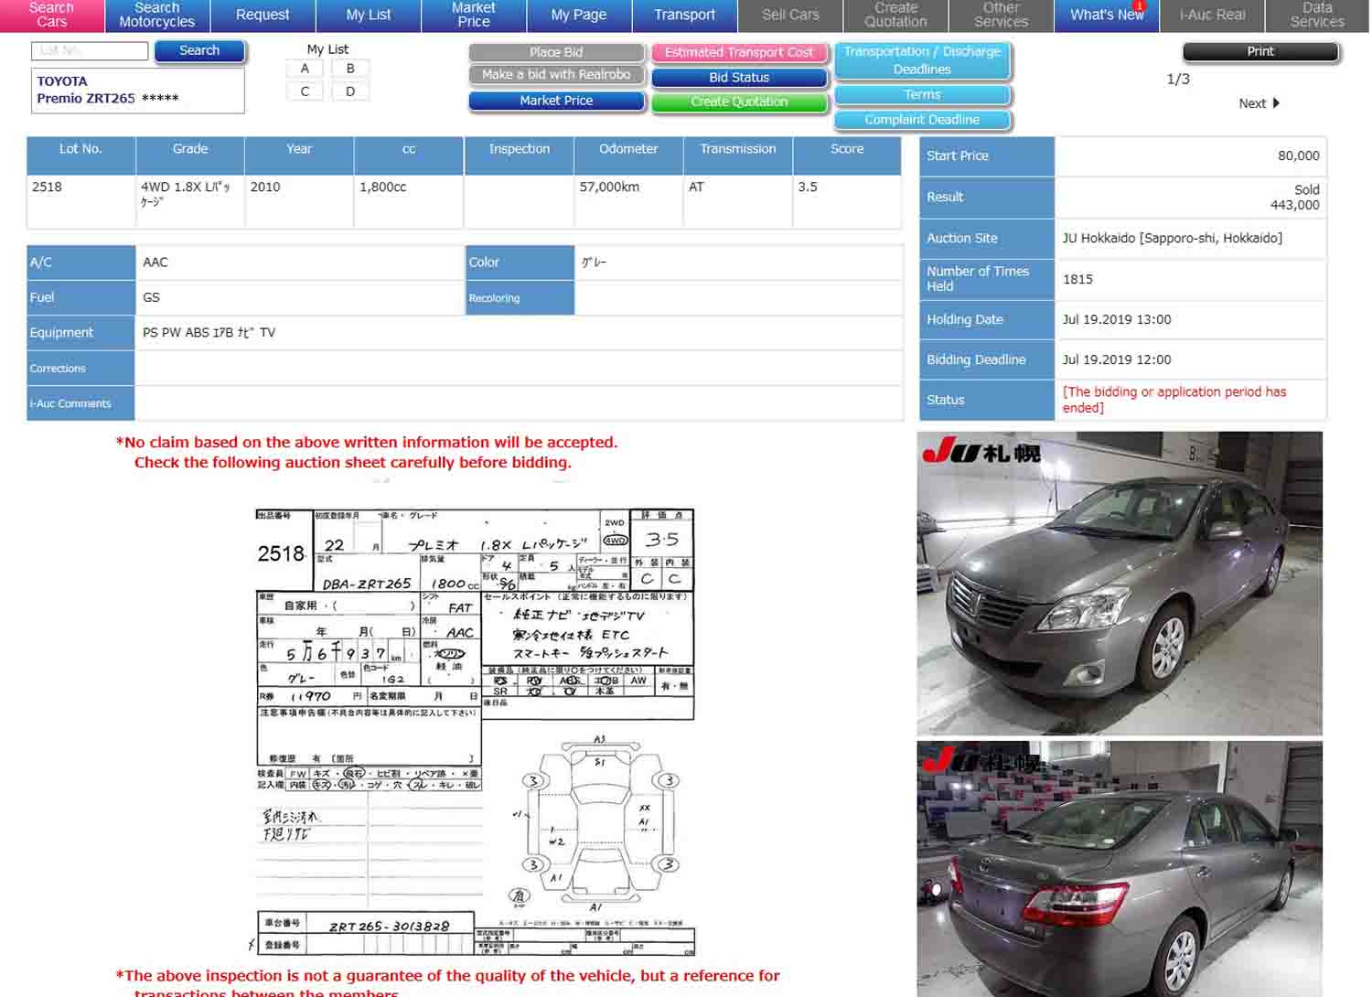Viewport: 1372px width, 997px height.
Task: Open the i-Auc Real menu
Action: [x=1212, y=15]
